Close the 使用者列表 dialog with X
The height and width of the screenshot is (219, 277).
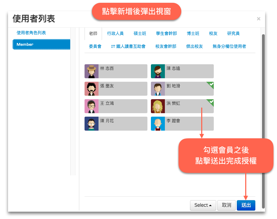tap(258, 19)
